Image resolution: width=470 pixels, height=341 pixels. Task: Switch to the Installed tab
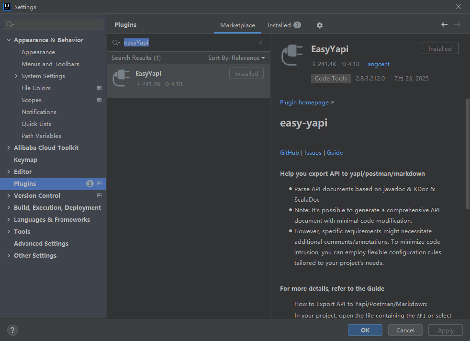click(283, 25)
